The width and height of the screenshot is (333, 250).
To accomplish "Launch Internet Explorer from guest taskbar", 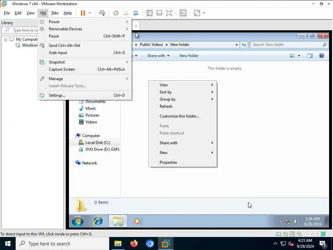I will (98, 221).
